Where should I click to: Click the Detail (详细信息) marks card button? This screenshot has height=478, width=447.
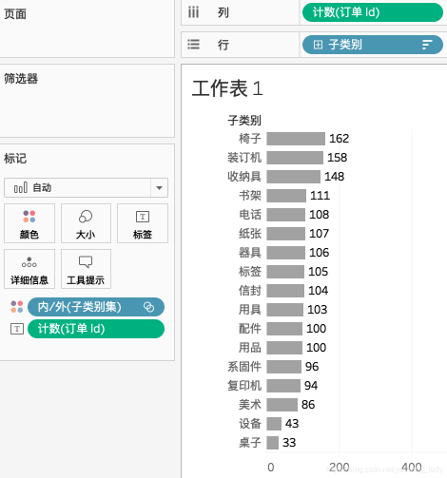coord(29,269)
